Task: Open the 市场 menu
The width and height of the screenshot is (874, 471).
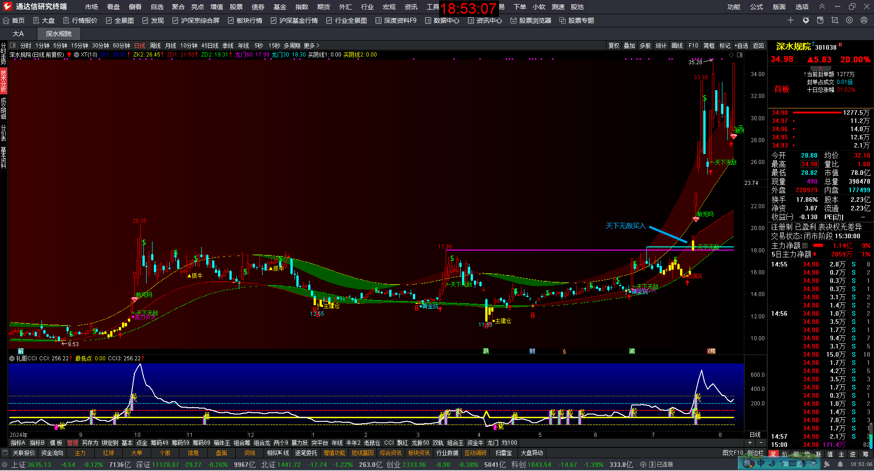Action: pyautogui.click(x=91, y=7)
